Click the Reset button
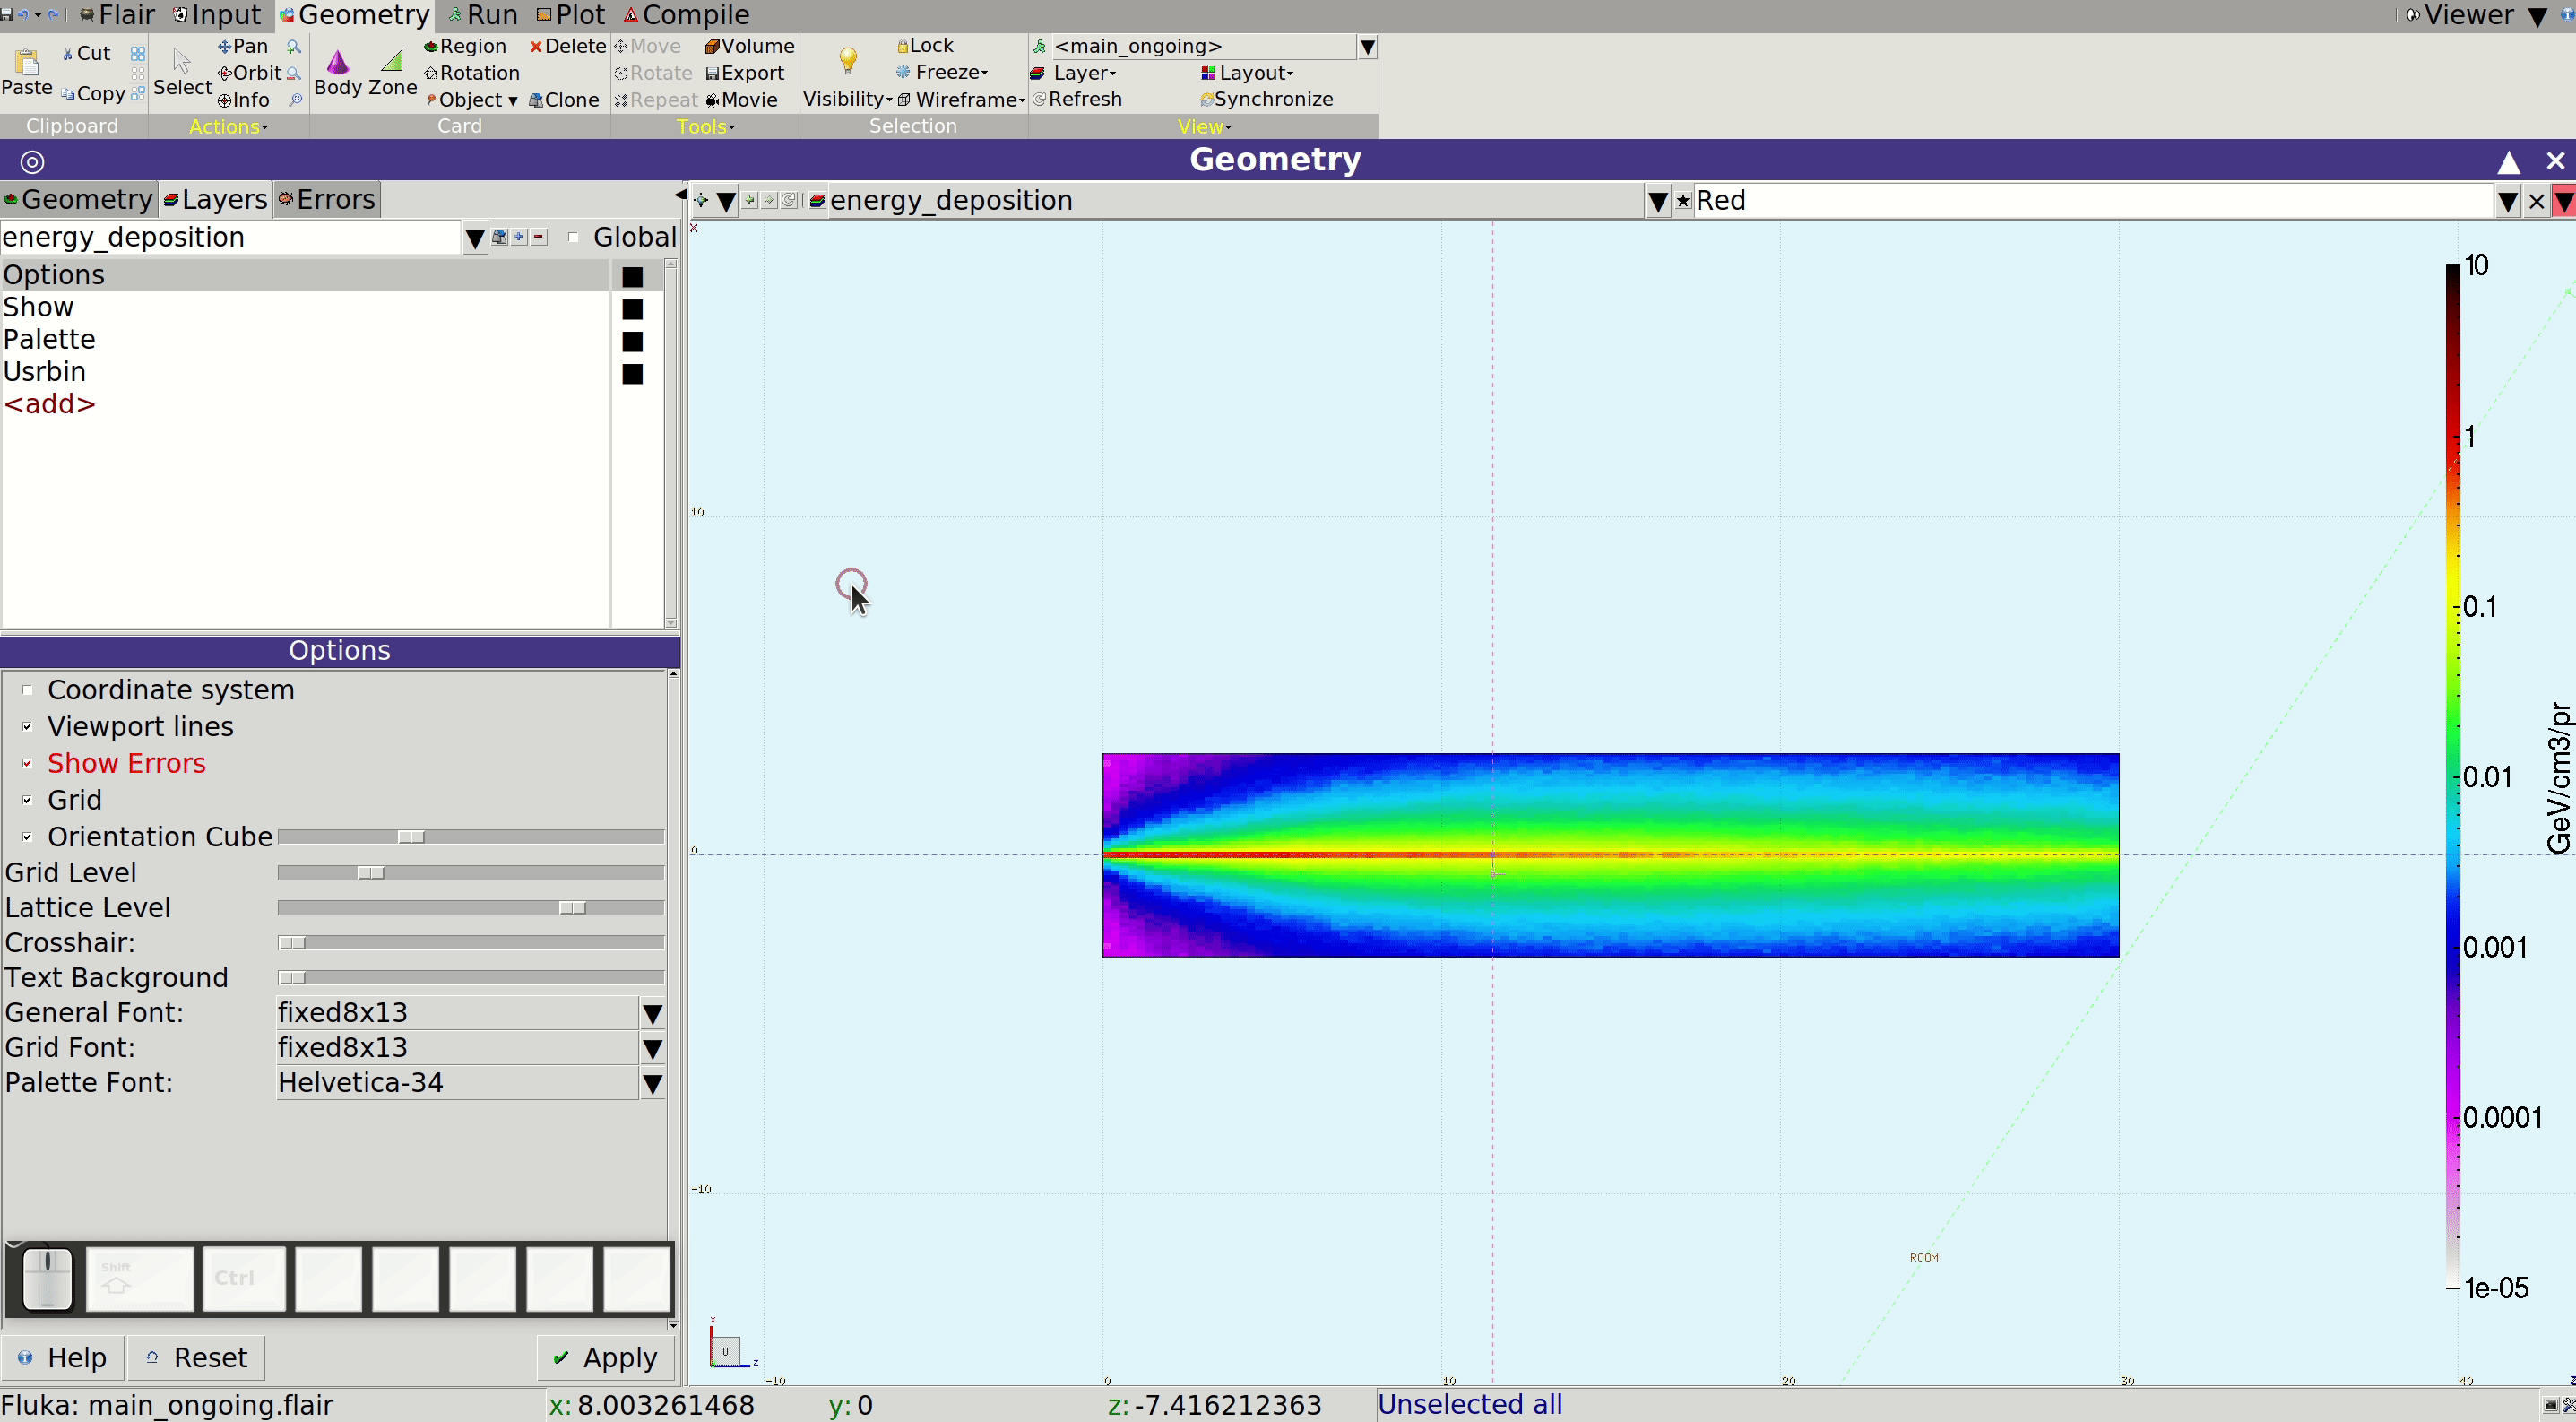This screenshot has width=2576, height=1422. pos(196,1357)
